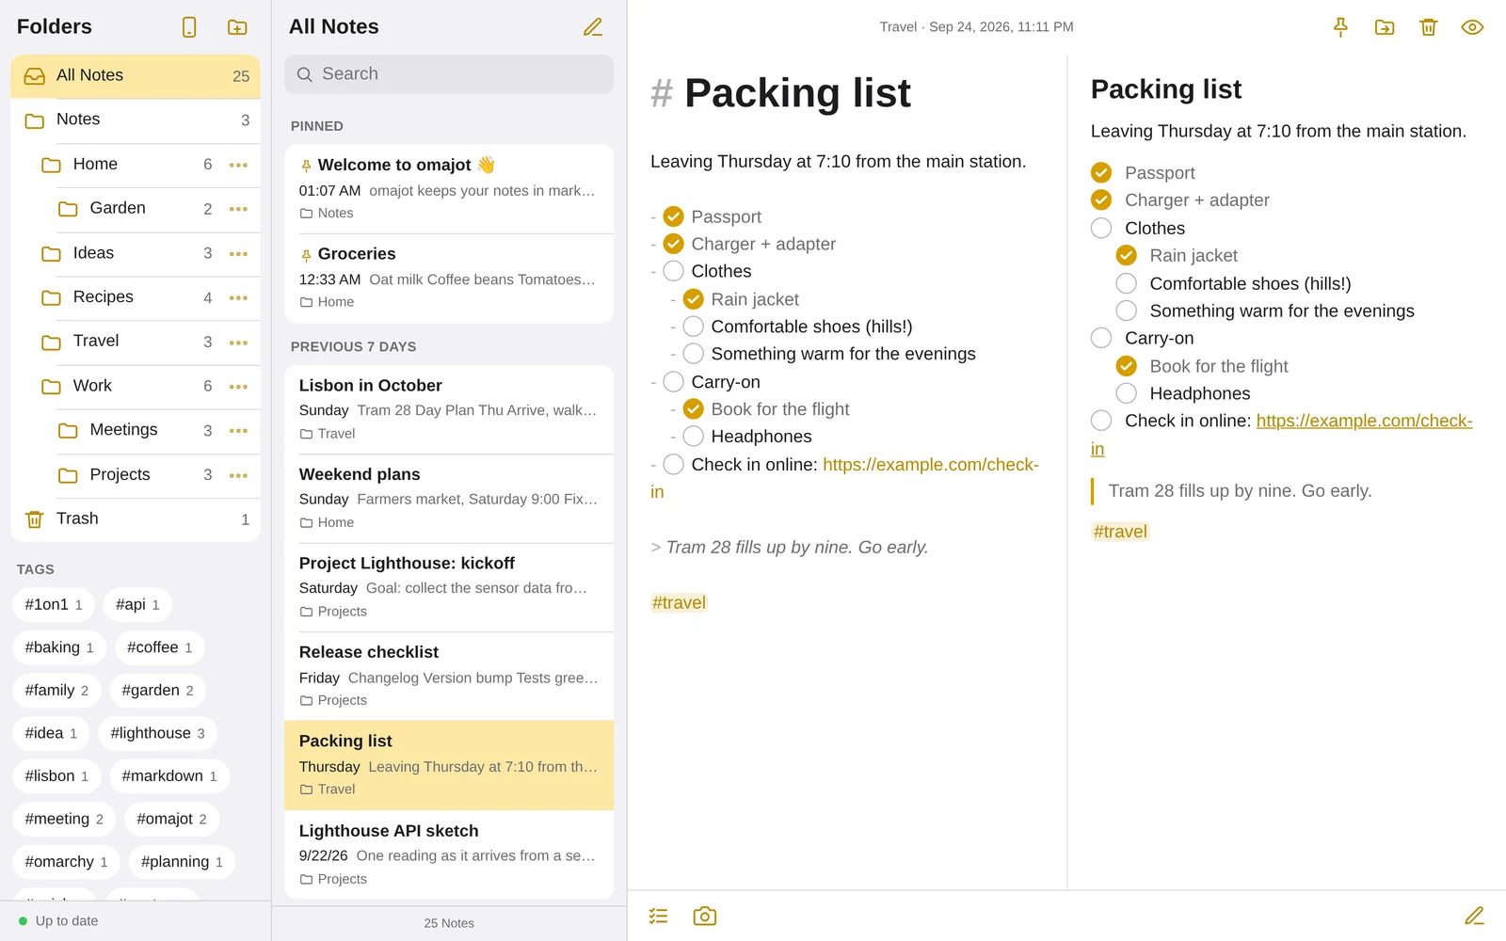Filter by the #lighthouse tag
This screenshot has height=941, width=1506.
(157, 733)
